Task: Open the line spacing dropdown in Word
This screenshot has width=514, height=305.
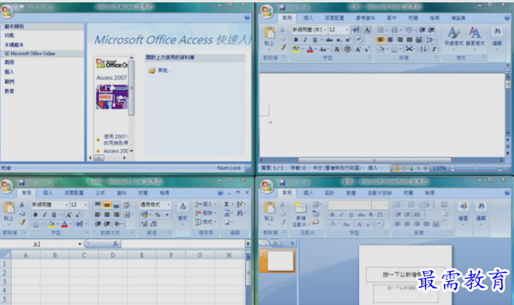Action: click(x=431, y=40)
